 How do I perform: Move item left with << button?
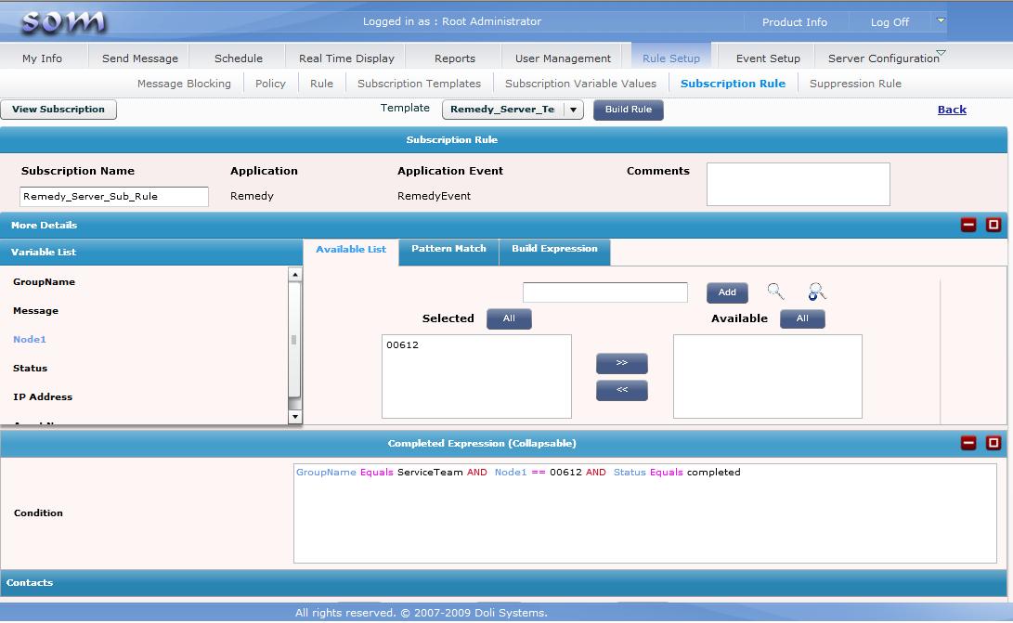[x=621, y=390]
